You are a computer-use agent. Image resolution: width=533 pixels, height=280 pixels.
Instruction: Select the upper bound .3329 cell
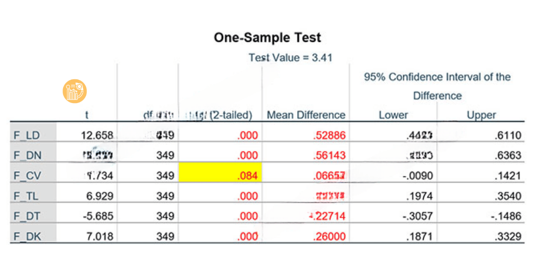tap(508, 236)
